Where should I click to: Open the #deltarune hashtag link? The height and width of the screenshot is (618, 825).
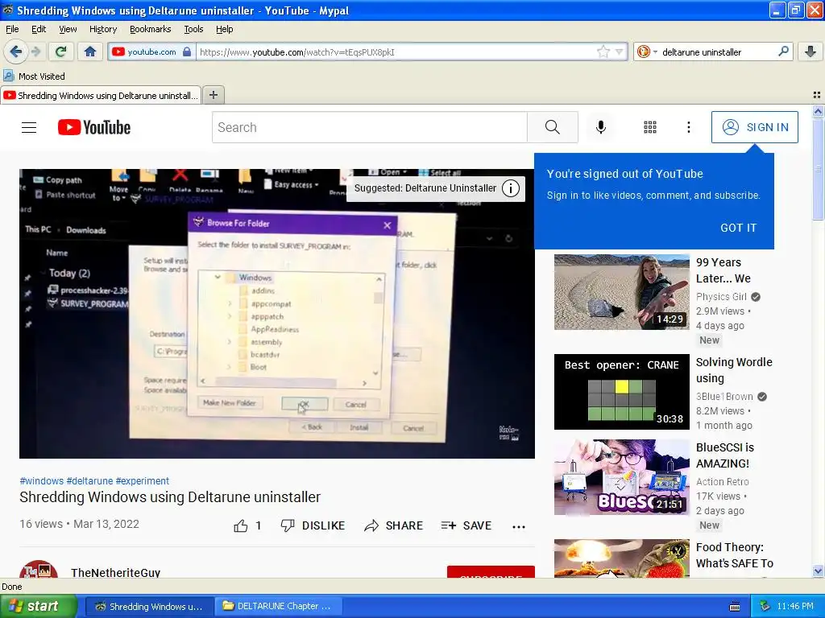tap(89, 481)
